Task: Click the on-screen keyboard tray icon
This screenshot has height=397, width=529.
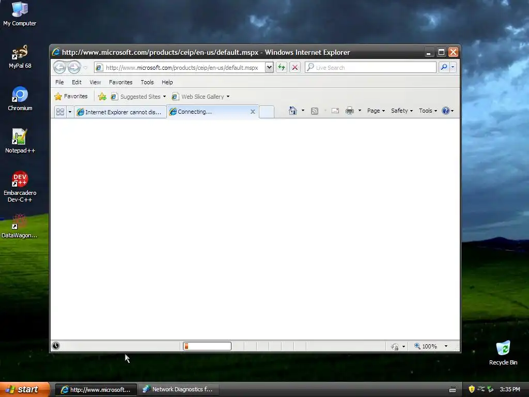Action: point(453,390)
